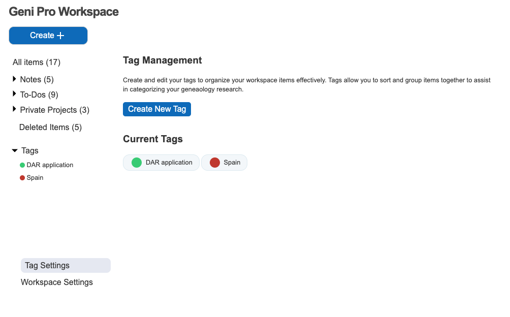Select the green circle in DAR application chip

point(136,163)
